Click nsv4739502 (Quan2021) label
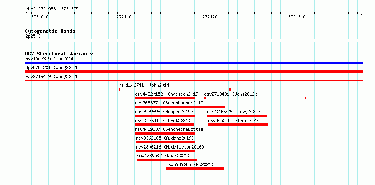The height and width of the screenshot is (185, 375). point(163,156)
